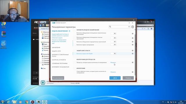186x104 pixels.
Task: Click the По умолчанию button
Action: point(58,78)
